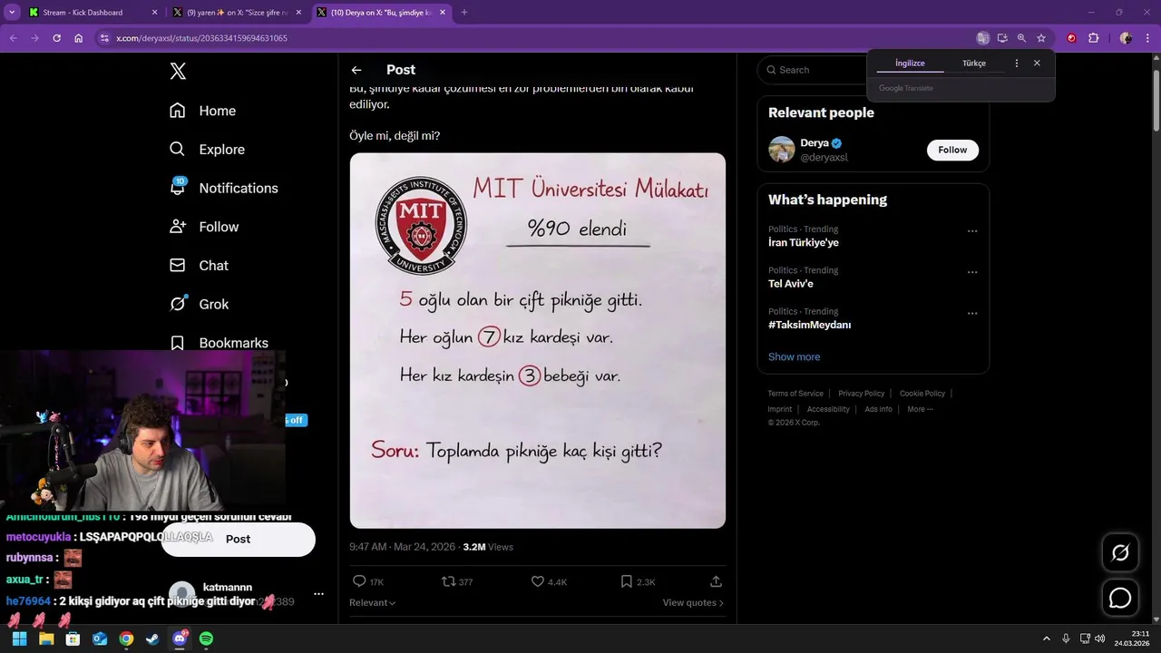
Task: Click the zoom magnifier icon in address bar
Action: [x=1021, y=38]
